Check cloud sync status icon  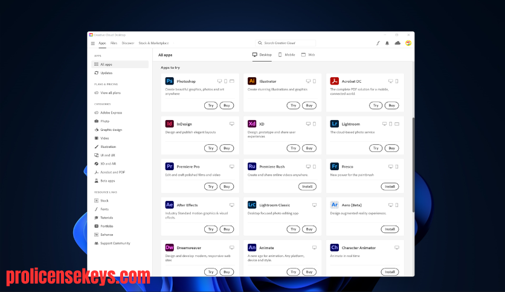(397, 43)
